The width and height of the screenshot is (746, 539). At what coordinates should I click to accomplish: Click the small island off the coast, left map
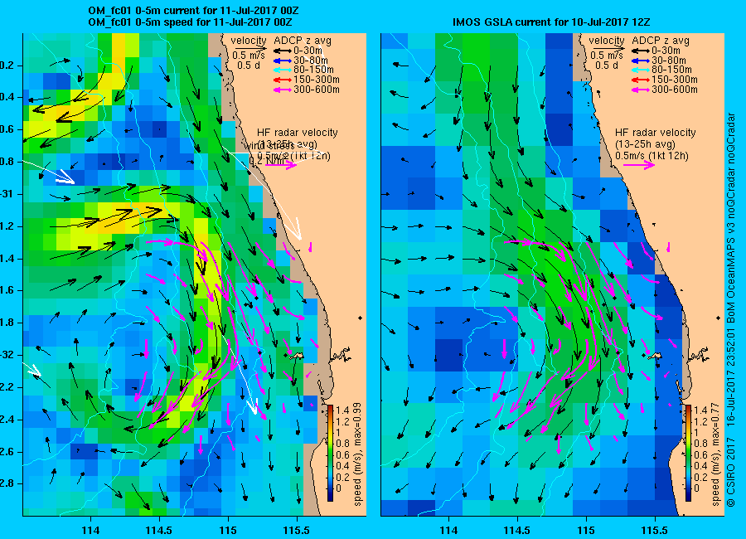[x=298, y=356]
